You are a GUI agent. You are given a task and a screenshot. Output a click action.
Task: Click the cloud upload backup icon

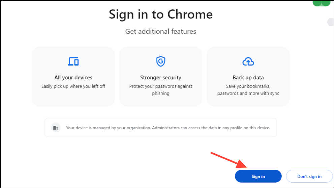coord(248,61)
